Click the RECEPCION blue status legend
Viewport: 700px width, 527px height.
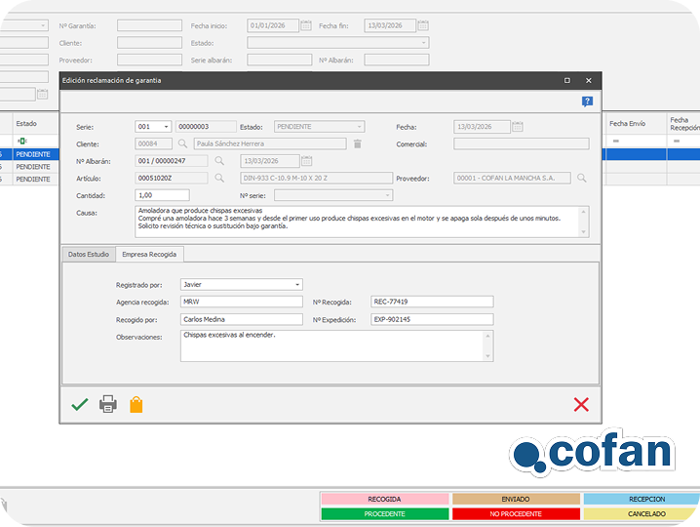pos(642,499)
